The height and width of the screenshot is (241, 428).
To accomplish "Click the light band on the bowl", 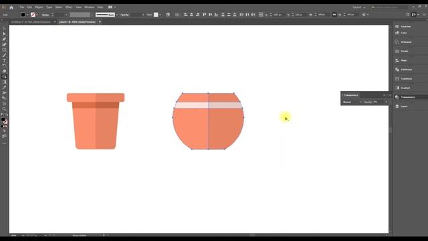I will pos(208,105).
